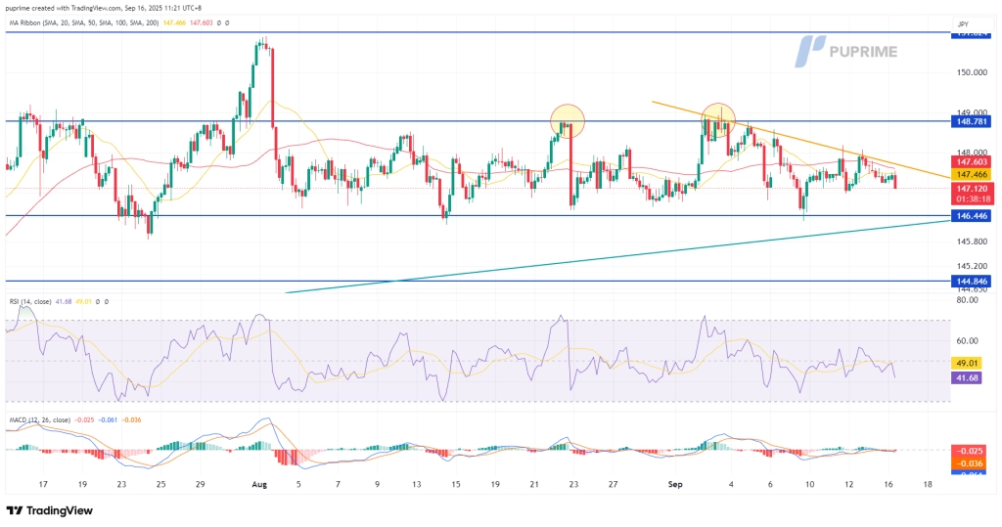Click the PUPRIME logo watermark
This screenshot has height=527, width=1002.
pos(846,51)
